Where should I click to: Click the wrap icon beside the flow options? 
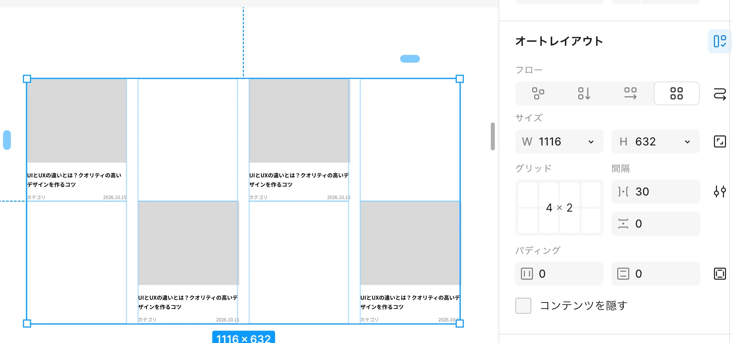(x=720, y=94)
